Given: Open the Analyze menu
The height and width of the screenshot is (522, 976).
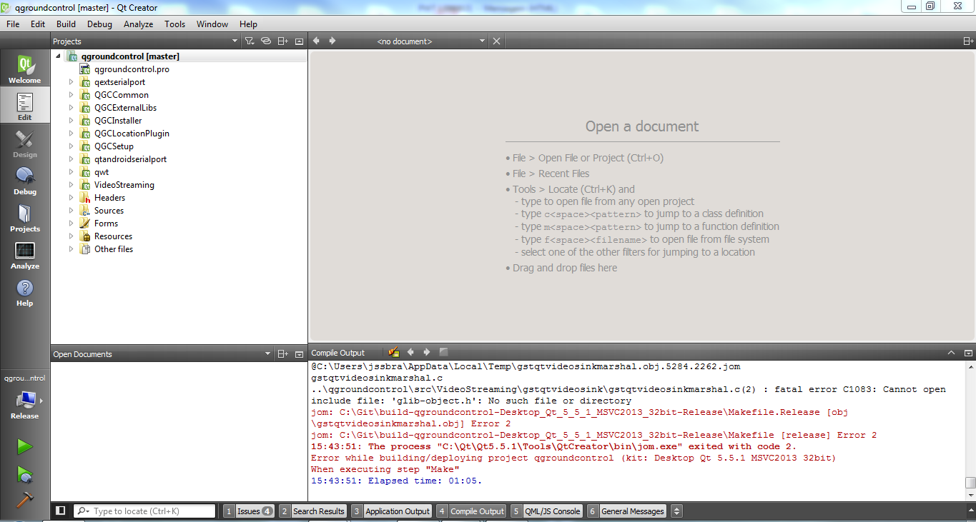Looking at the screenshot, I should click(x=138, y=24).
